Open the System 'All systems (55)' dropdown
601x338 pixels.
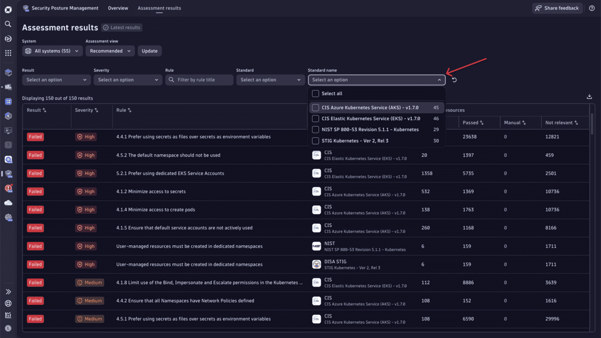(x=53, y=51)
